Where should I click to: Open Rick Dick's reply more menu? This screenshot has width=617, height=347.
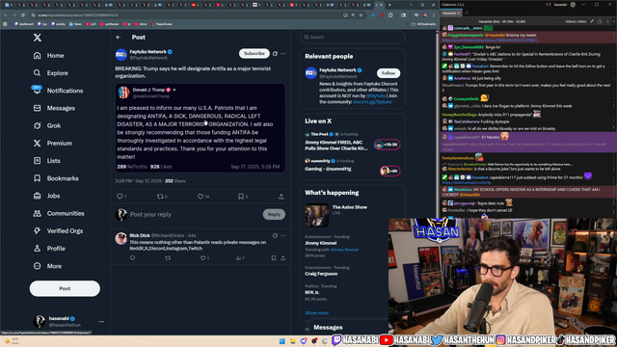pos(282,235)
